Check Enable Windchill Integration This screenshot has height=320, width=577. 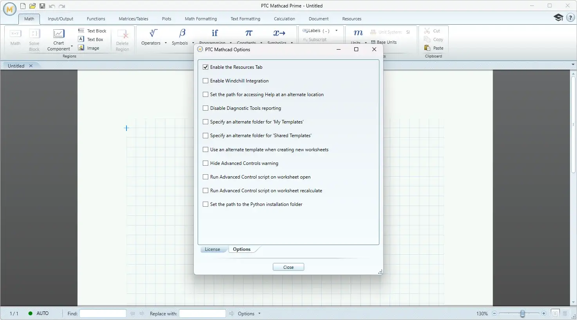(206, 81)
